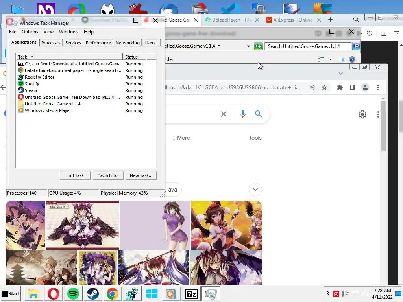Open the yellow autumn leaves Aya image thumbnail
Screen dimensions: 403x302
tap(226, 225)
